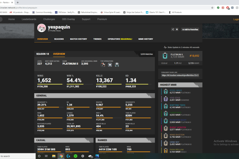Close the current Rainbow Six tracker tab
This screenshot has width=239, height=159.
click(x=12, y=3)
